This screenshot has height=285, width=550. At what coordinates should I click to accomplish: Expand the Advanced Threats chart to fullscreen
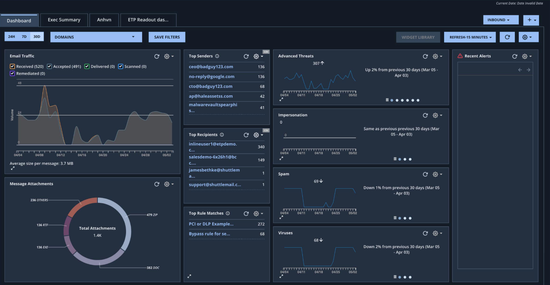pyautogui.click(x=281, y=99)
